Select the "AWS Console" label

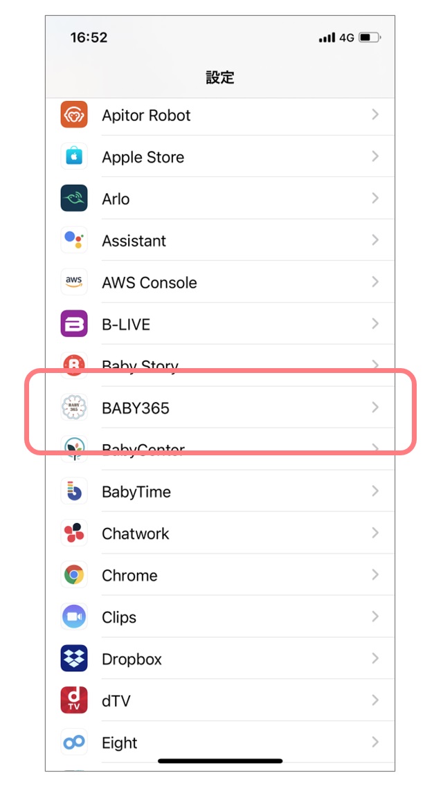(150, 283)
